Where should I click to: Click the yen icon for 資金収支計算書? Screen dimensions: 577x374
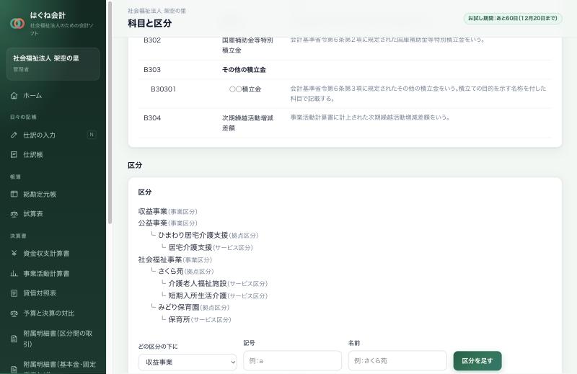click(14, 254)
